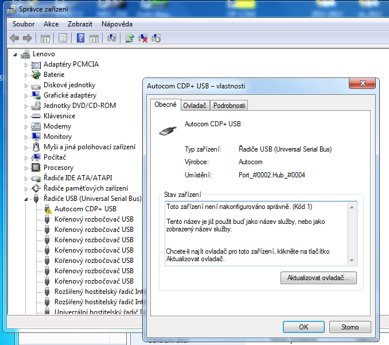The image size is (389, 345).
Task: Expand Myši a jiná polohovací zařízení
Action: (x=26, y=148)
